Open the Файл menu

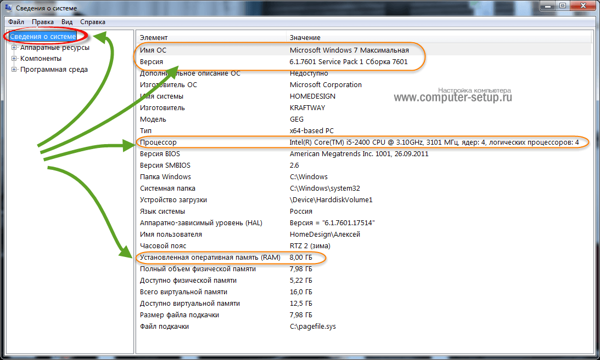click(16, 22)
